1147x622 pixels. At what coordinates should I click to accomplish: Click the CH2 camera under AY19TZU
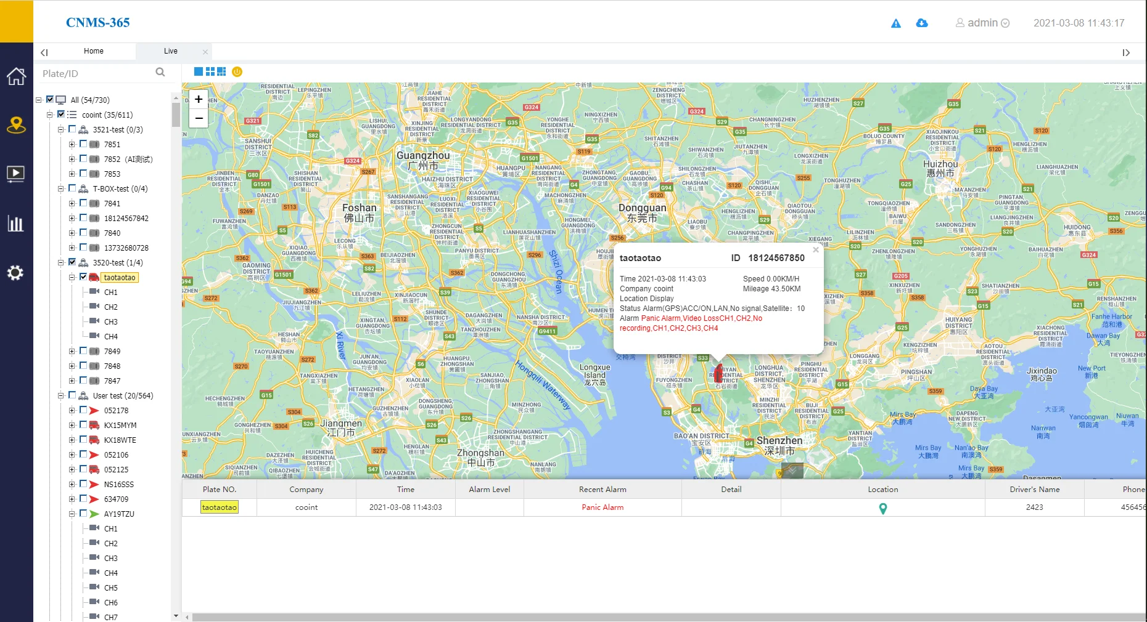click(111, 544)
